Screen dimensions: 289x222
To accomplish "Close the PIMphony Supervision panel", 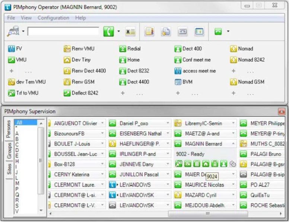I will [x=282, y=112].
